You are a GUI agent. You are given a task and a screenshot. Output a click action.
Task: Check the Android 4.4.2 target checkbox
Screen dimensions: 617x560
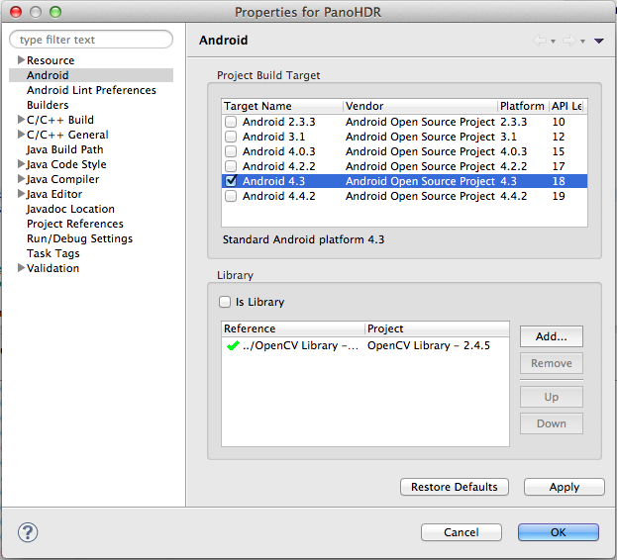point(231,196)
